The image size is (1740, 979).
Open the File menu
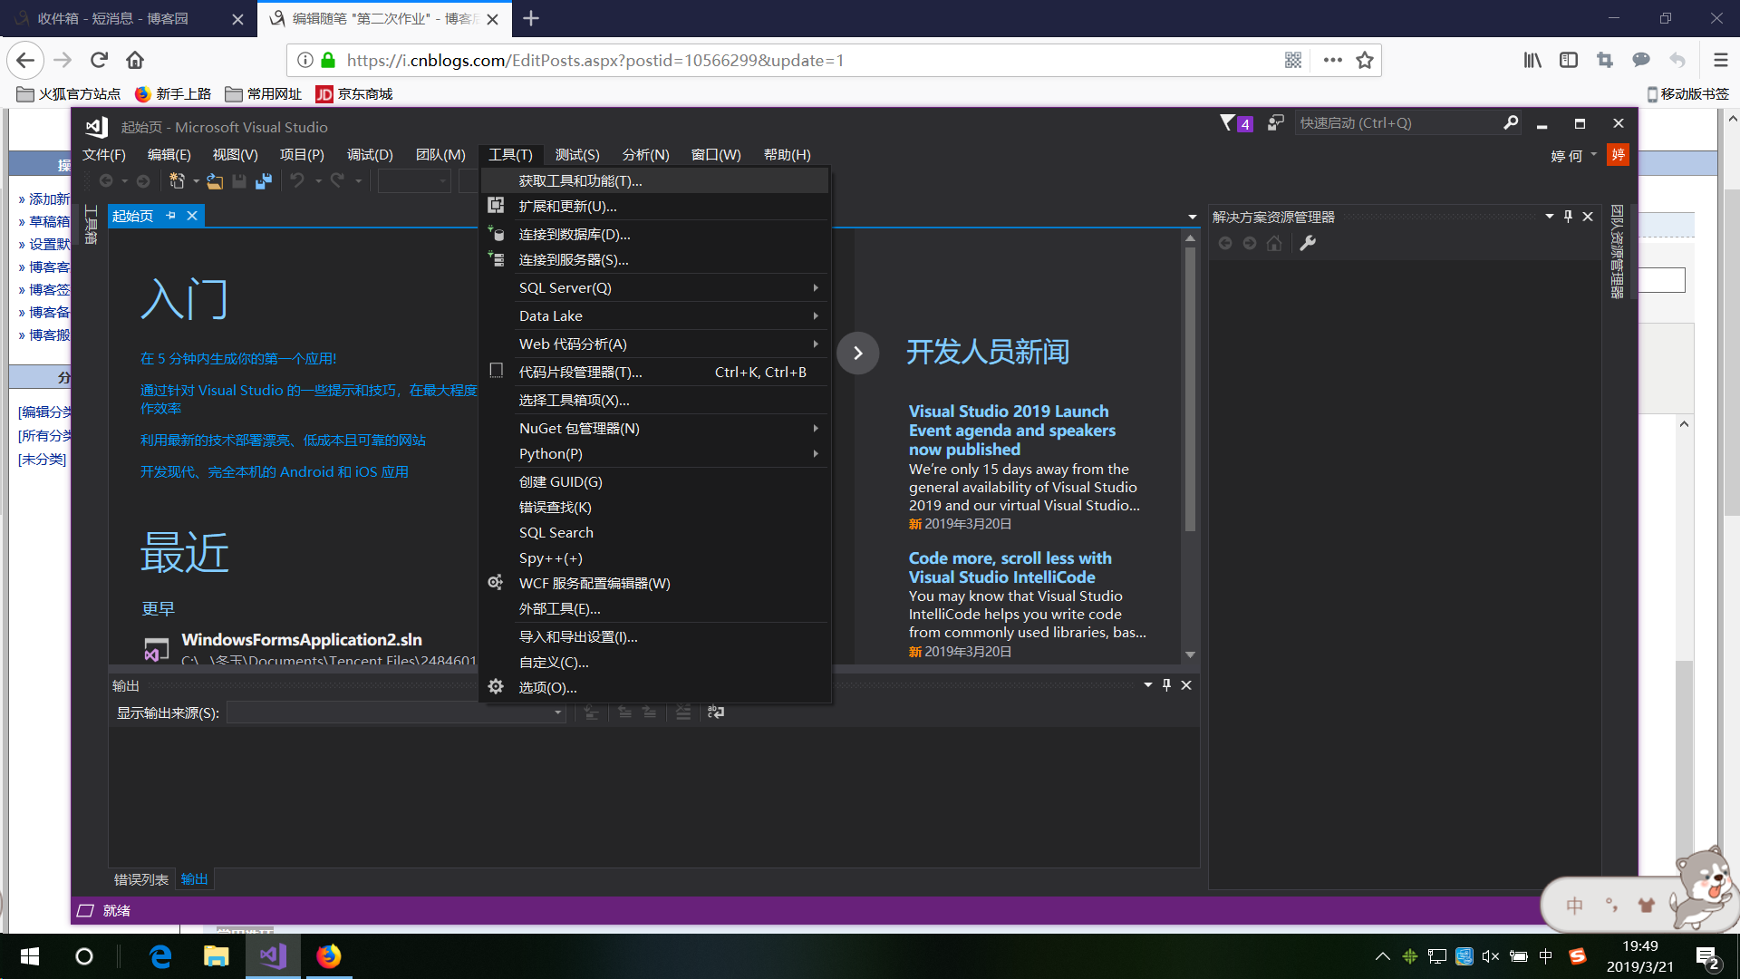103,154
